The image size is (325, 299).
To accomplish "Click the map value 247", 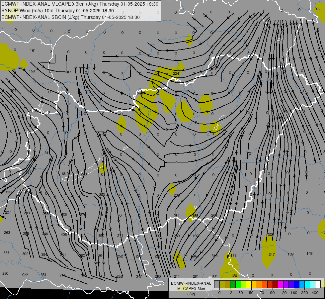I will pyautogui.click(x=272, y=254).
